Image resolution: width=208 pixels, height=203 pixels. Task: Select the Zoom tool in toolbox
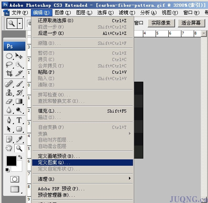click(19, 148)
